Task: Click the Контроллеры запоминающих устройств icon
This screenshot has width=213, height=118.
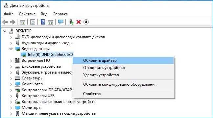Action: [x=17, y=102]
